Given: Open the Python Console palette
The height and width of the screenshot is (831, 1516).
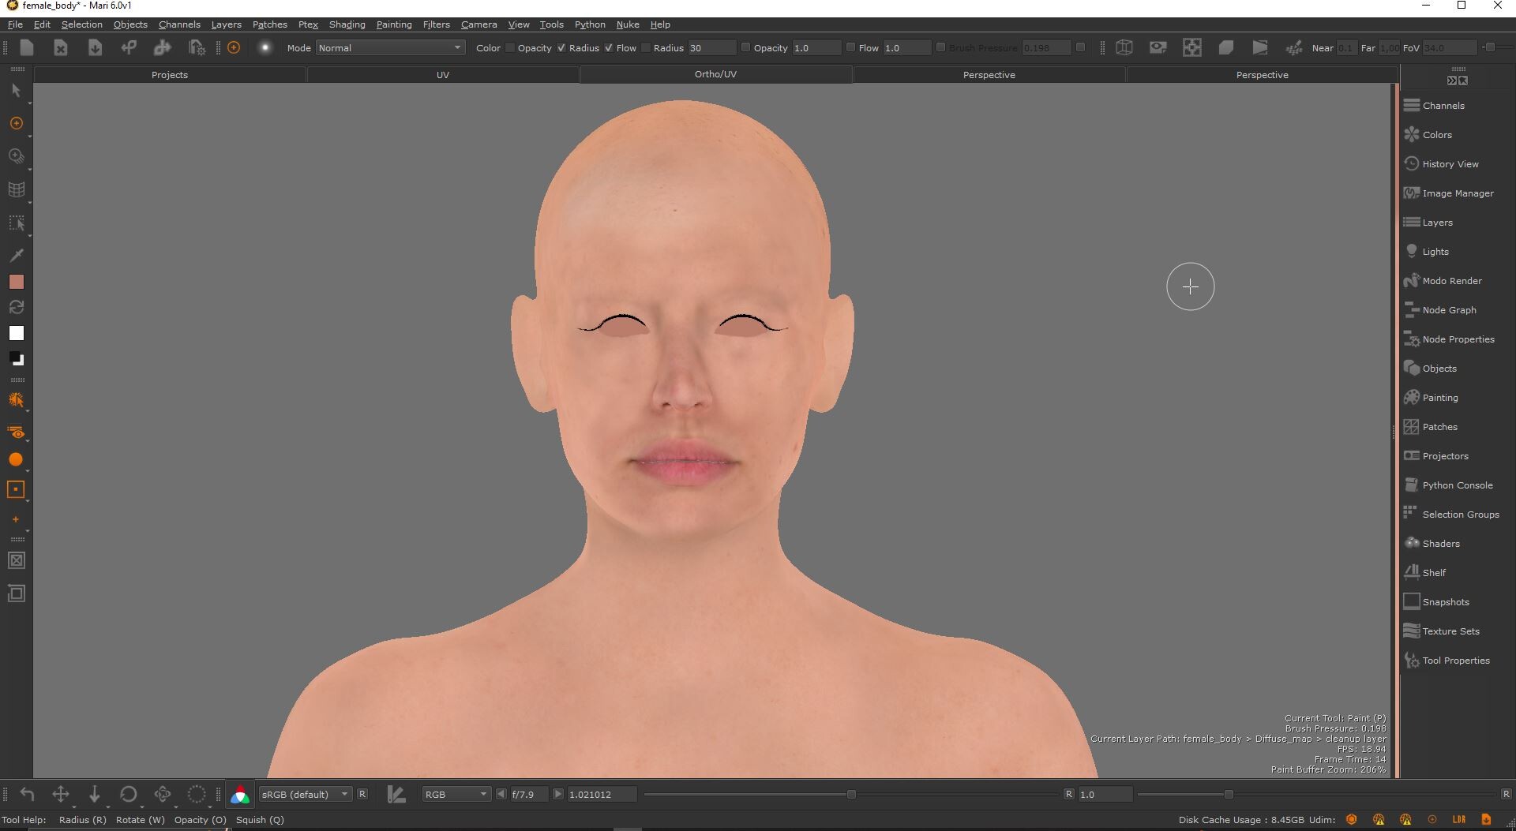Looking at the screenshot, I should point(1457,485).
